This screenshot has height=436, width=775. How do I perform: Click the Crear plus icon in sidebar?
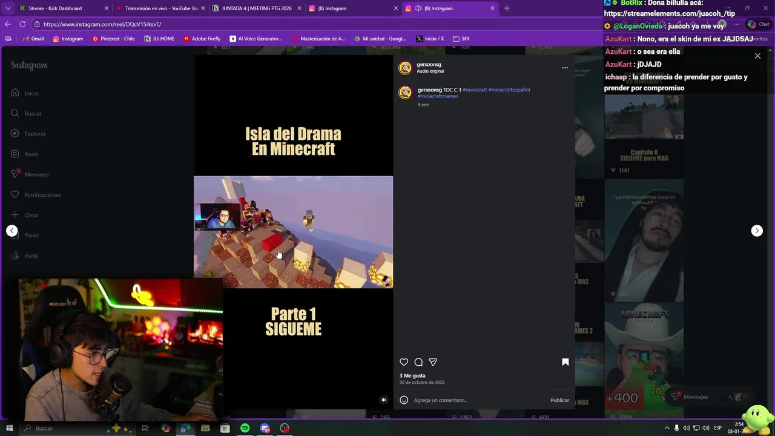(x=15, y=215)
